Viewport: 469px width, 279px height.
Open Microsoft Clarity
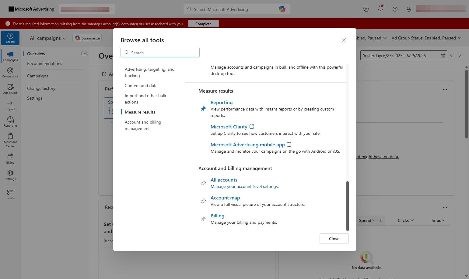coord(229,127)
